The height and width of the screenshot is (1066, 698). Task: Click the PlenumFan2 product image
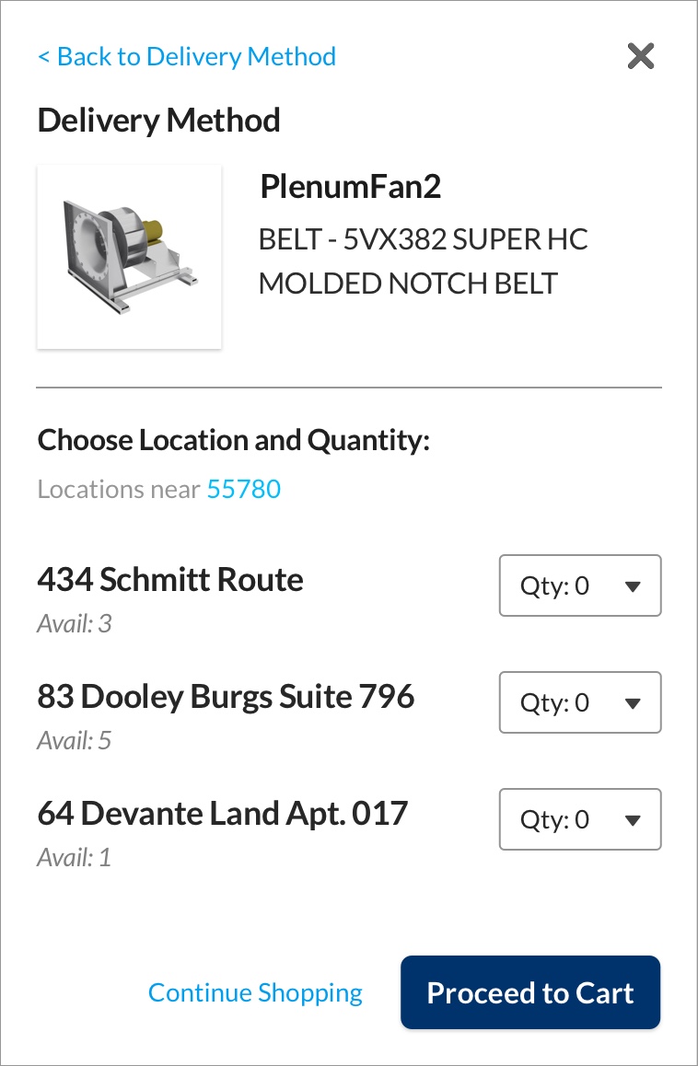pyautogui.click(x=129, y=257)
